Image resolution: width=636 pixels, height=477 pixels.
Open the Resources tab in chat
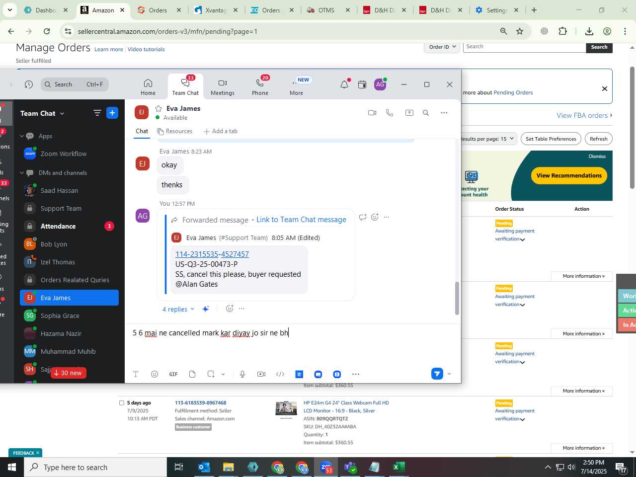pos(175,131)
